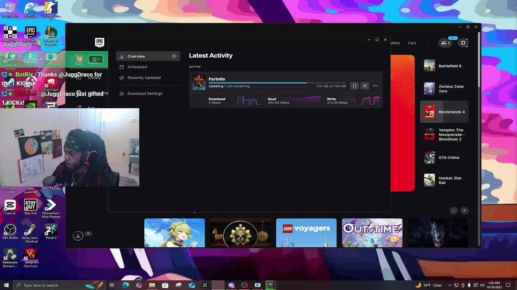Select Borderlands 4 in featured list

pos(444,112)
